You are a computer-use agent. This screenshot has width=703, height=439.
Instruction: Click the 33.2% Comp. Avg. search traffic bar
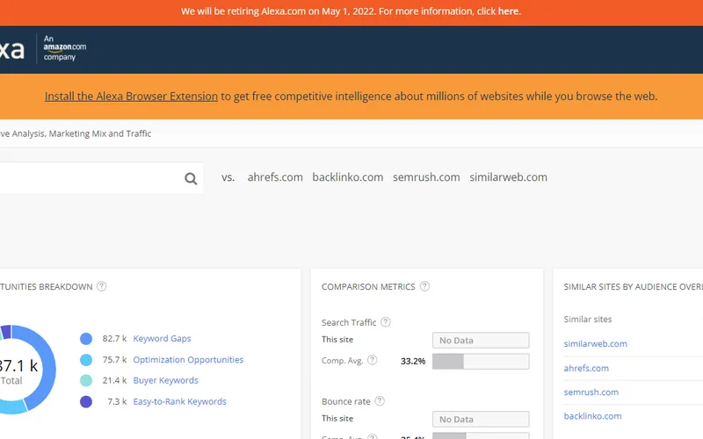[x=481, y=362]
